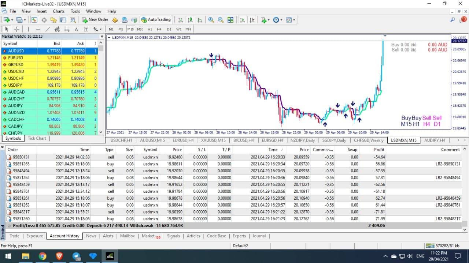Select order 95851265 in Account History

[x=234, y=164]
